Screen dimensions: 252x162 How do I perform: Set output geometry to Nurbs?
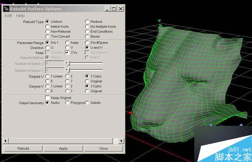(47, 103)
